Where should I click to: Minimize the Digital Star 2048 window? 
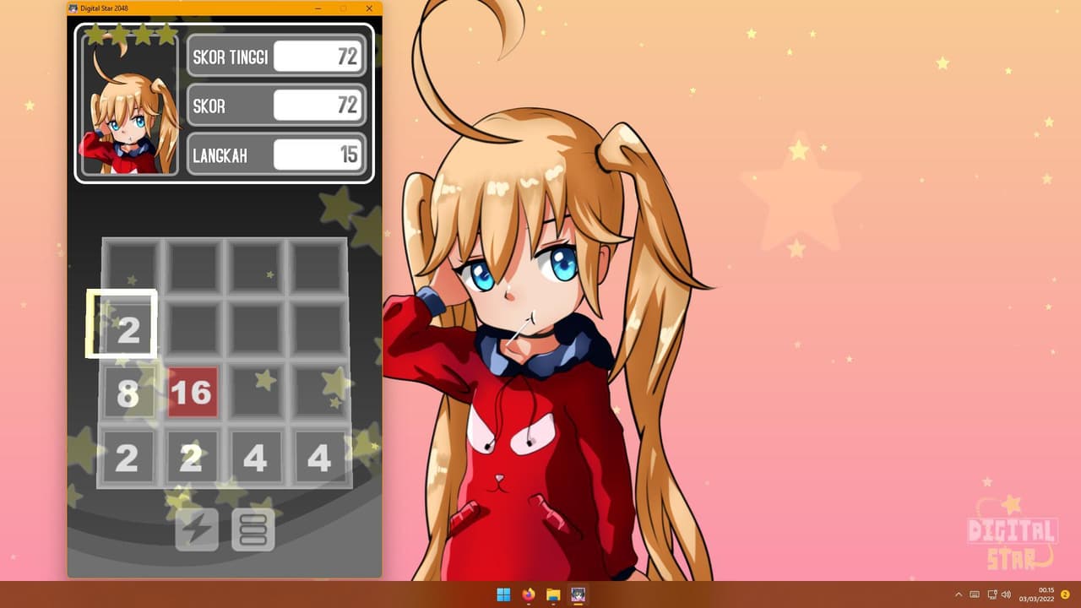click(x=318, y=8)
